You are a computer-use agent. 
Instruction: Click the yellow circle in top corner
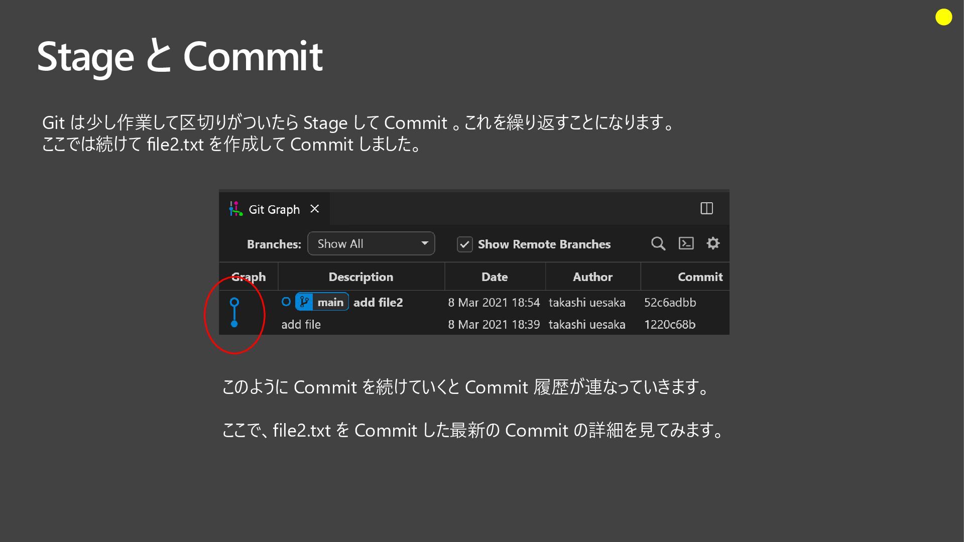click(943, 17)
